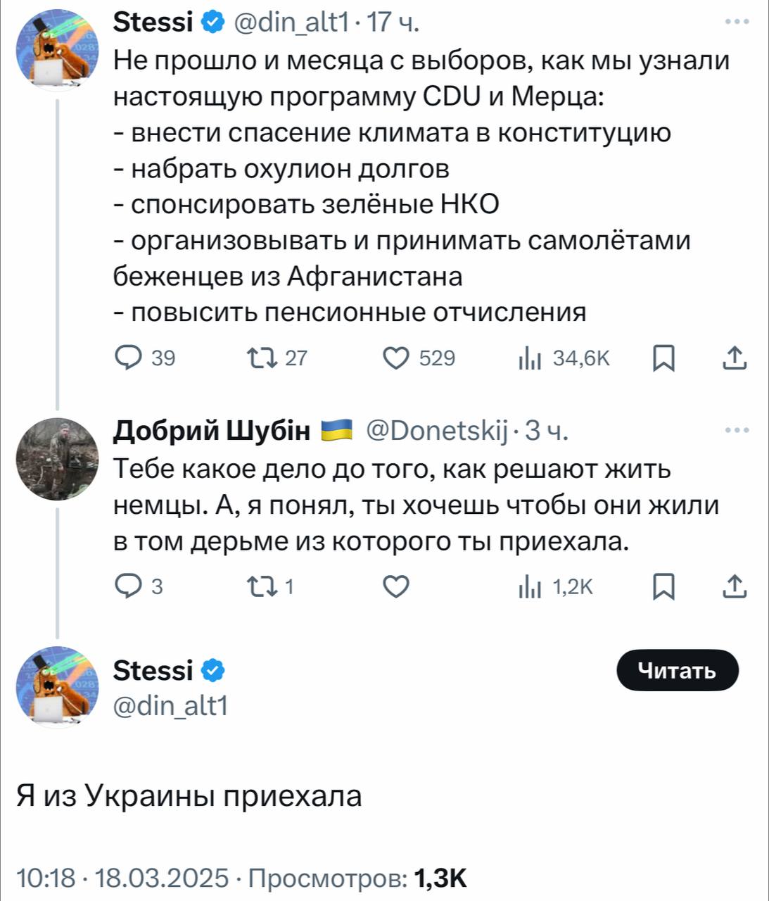
Task: Like Добрий Шубін's reply
Action: (396, 586)
